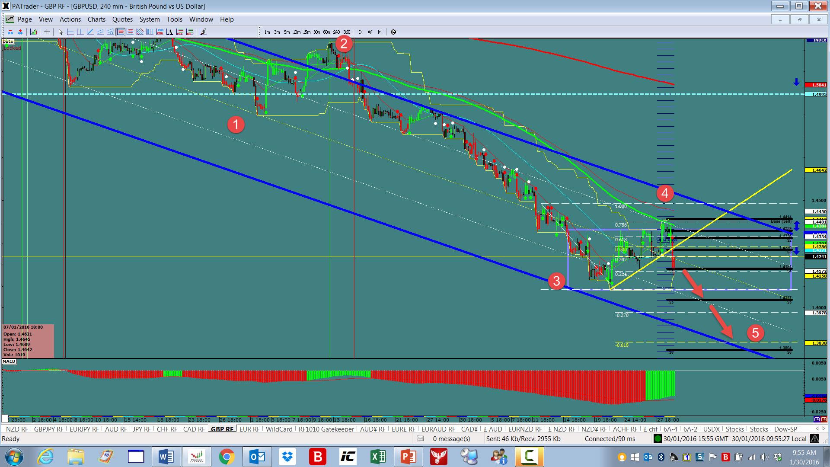Select the red Fibonacci retracement lines tool
This screenshot has height=467, width=830.
130,32
